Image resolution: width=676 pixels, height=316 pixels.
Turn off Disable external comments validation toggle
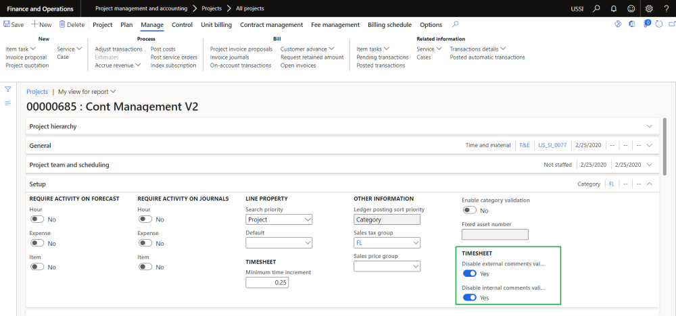tap(469, 273)
